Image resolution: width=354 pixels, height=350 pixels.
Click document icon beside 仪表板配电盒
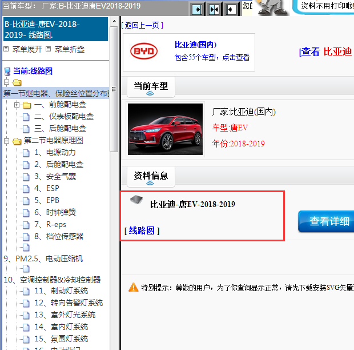tap(26, 117)
